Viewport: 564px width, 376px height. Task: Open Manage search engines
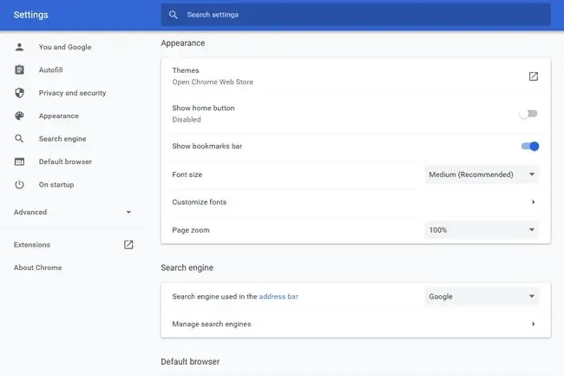tap(356, 324)
